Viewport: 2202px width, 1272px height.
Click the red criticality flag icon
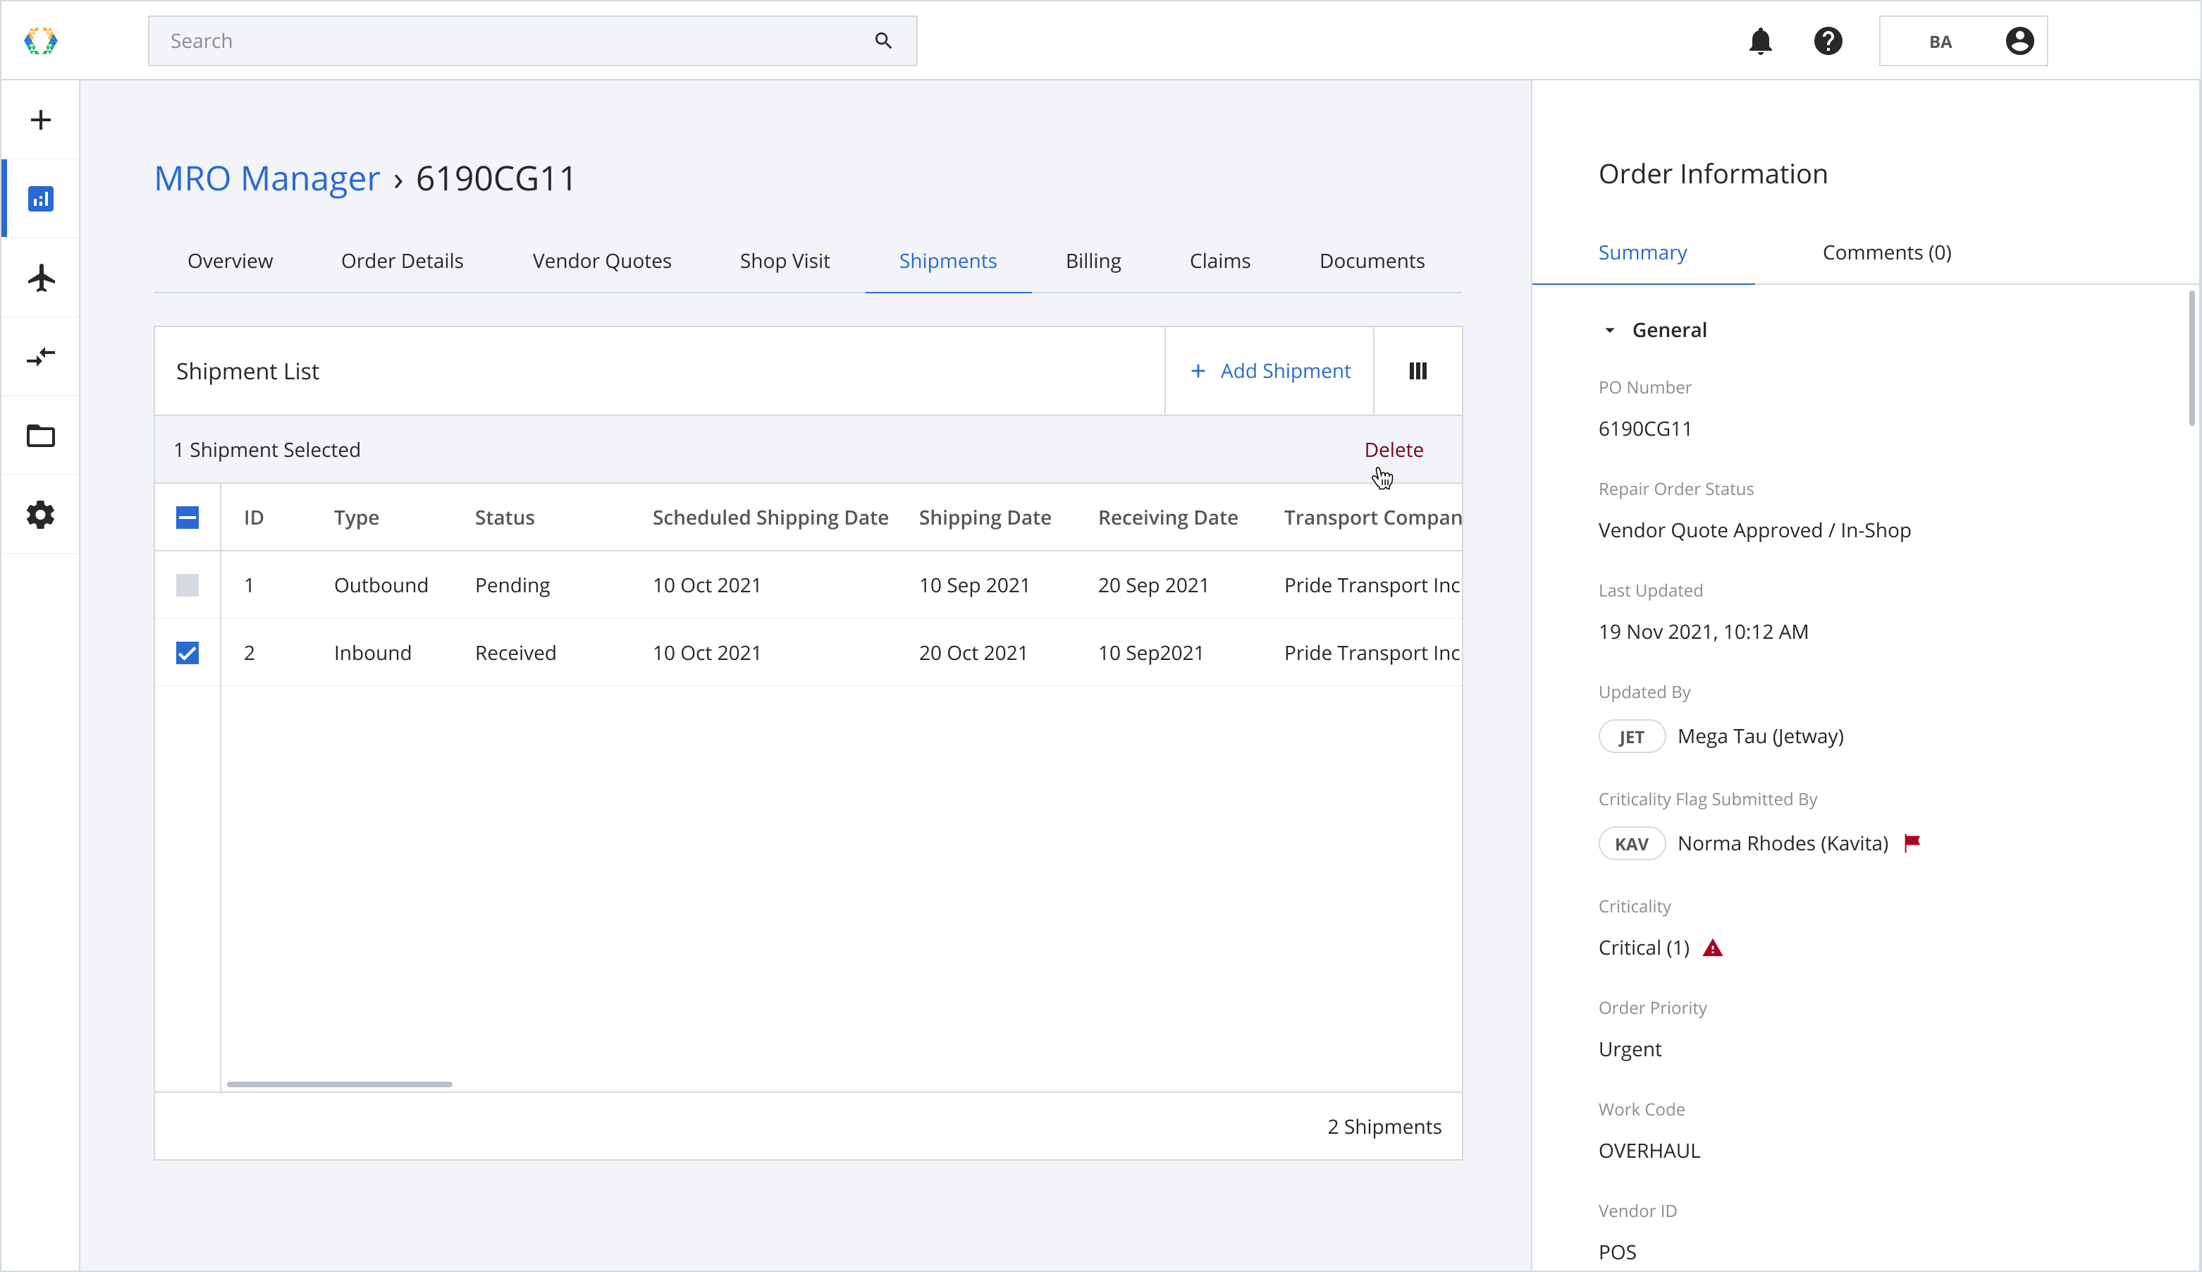[x=1912, y=842]
